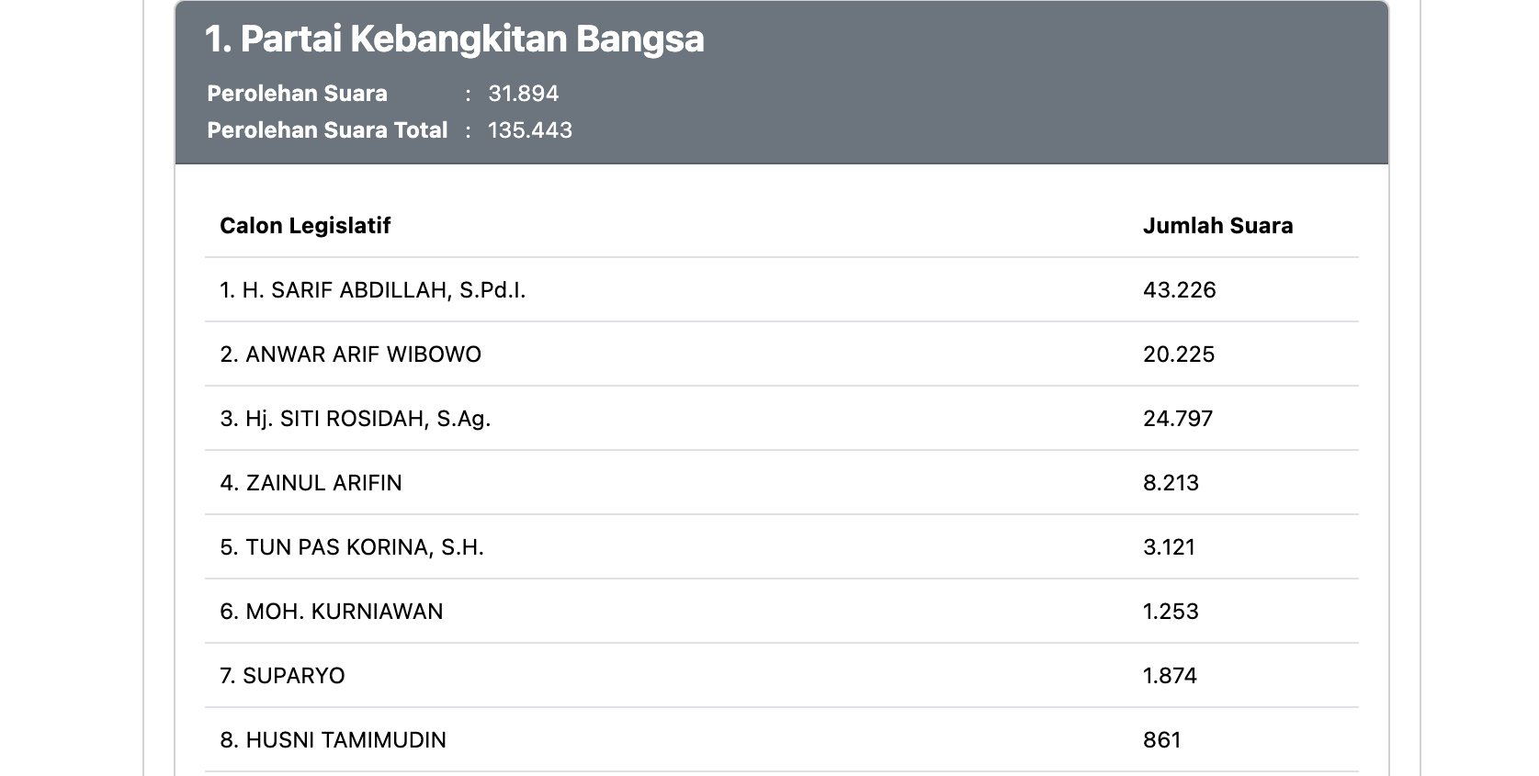Select the Perolehan Suara Total label
This screenshot has width=1539, height=776.
pos(327,130)
